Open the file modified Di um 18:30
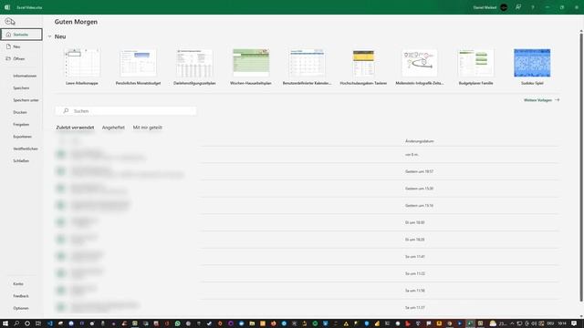This screenshot has width=584, height=328. pos(308,222)
